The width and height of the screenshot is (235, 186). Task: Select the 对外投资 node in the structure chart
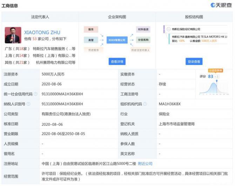pyautogui.click(x=143, y=29)
